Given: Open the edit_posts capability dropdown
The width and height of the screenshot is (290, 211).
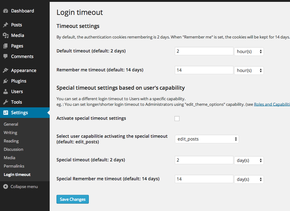Looking at the screenshot, I should click(x=207, y=139).
